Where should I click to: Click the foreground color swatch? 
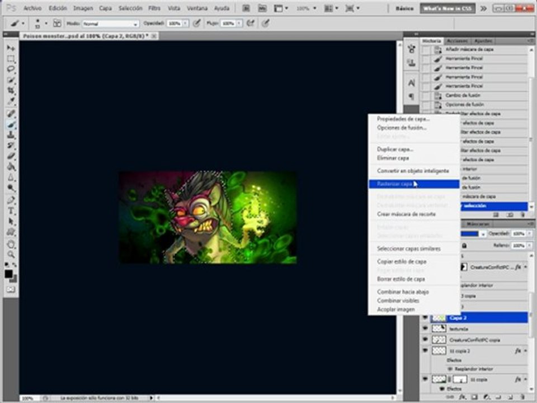pyautogui.click(x=8, y=274)
